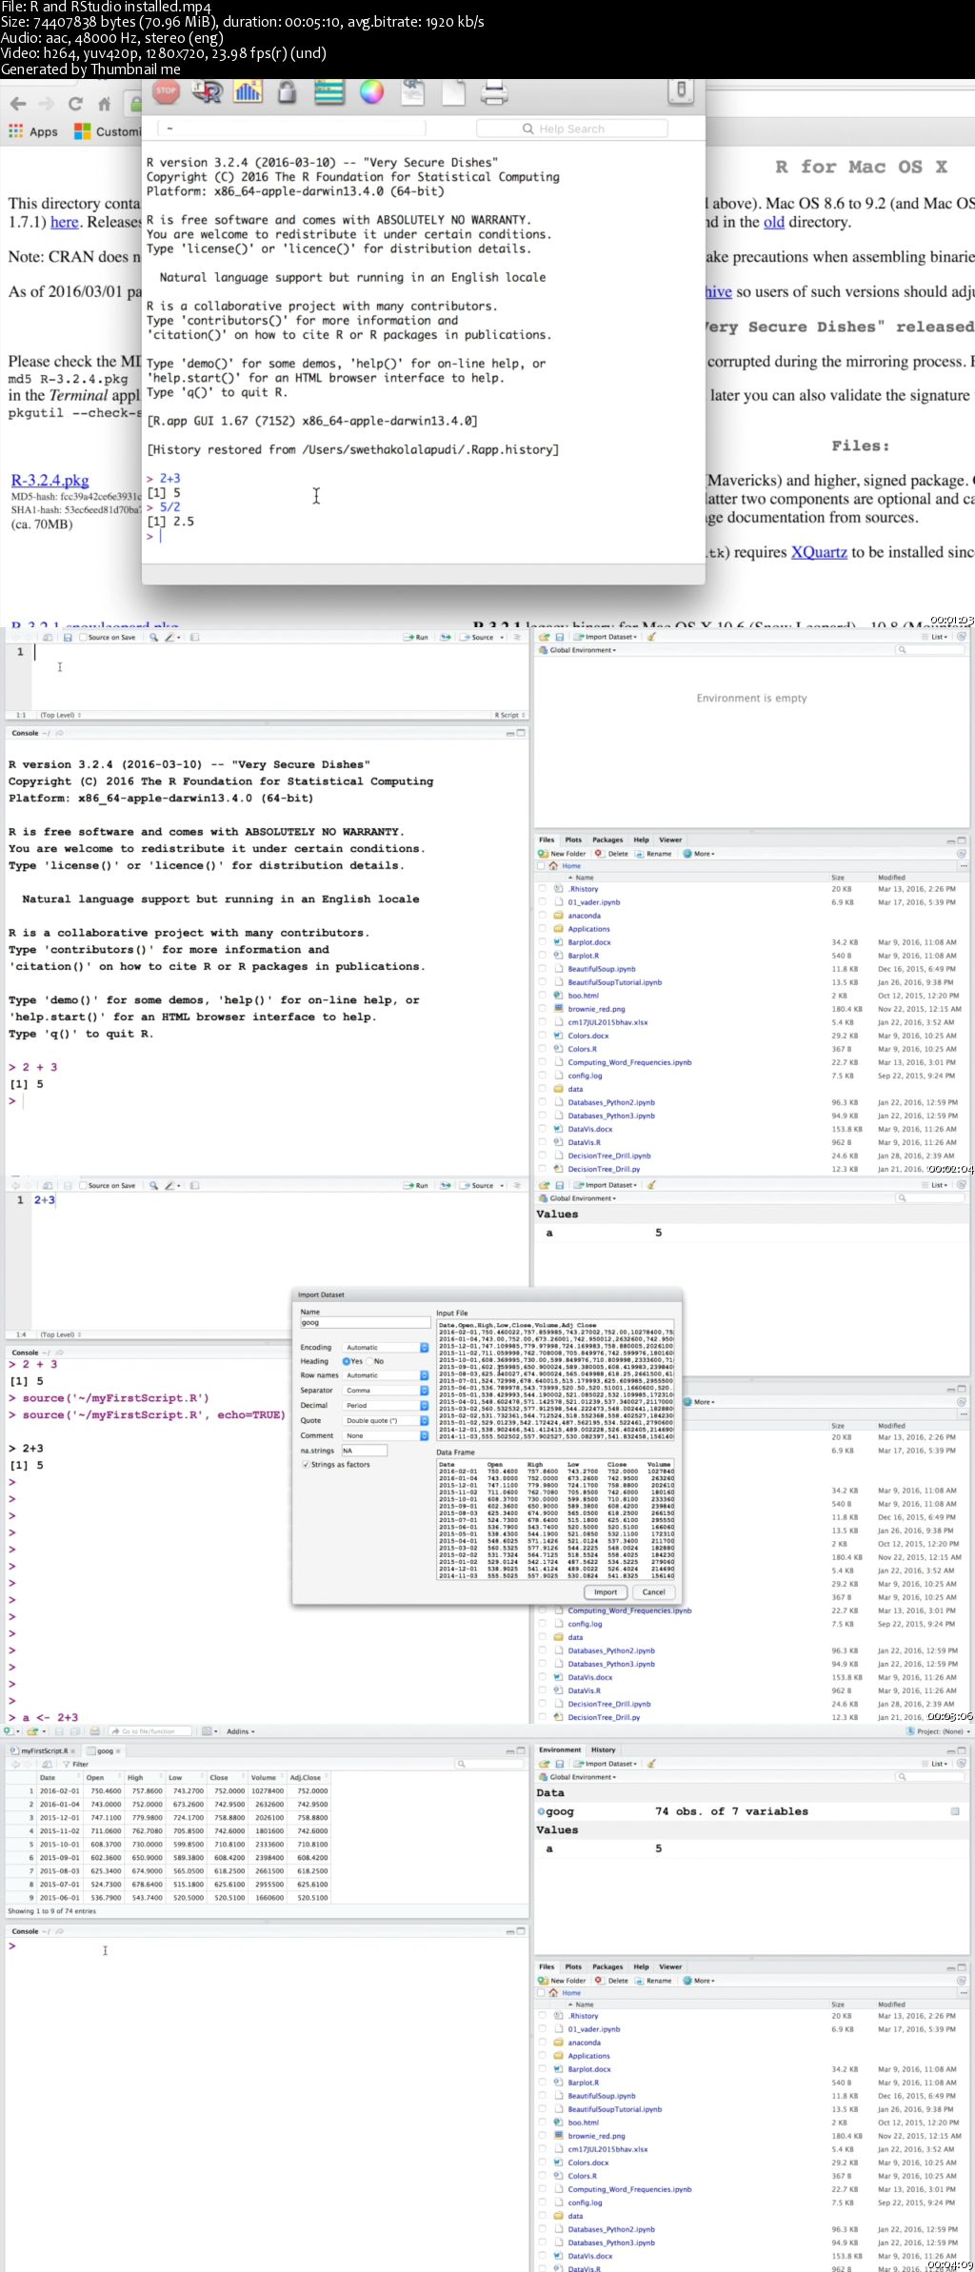Open the R-3.2.4.pkg download link
Viewport: 975px width, 2272px height.
pos(50,481)
